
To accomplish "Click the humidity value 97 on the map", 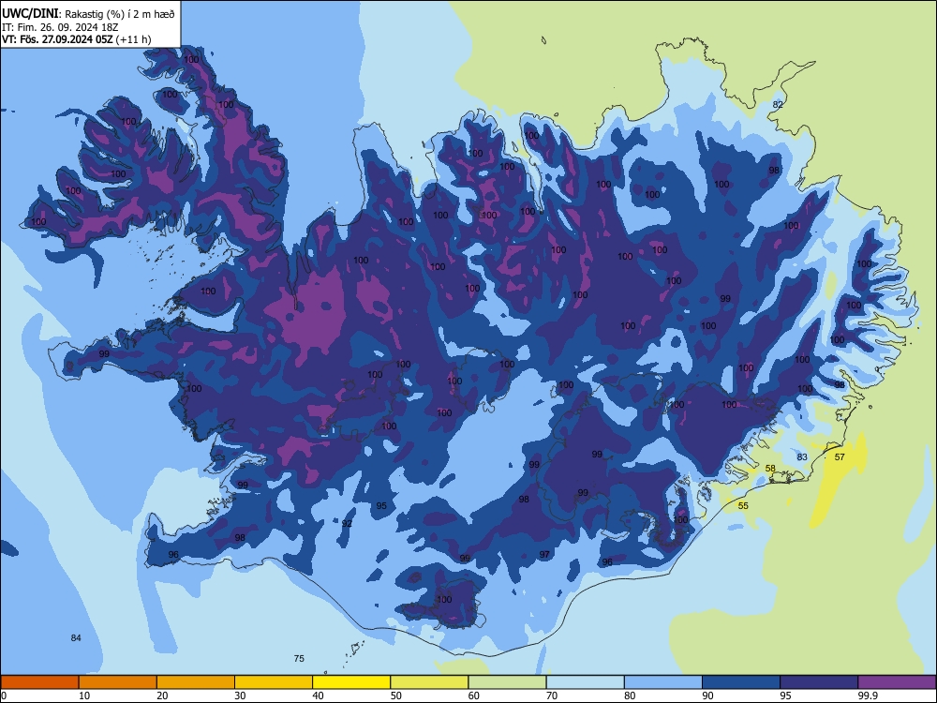I will coord(544,555).
